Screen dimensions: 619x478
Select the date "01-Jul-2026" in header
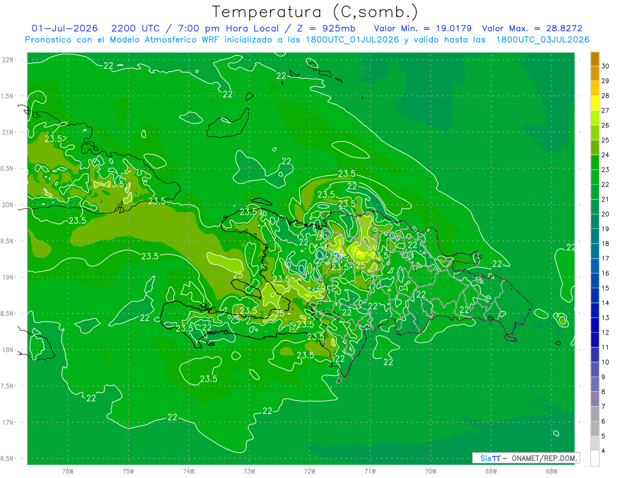click(64, 28)
